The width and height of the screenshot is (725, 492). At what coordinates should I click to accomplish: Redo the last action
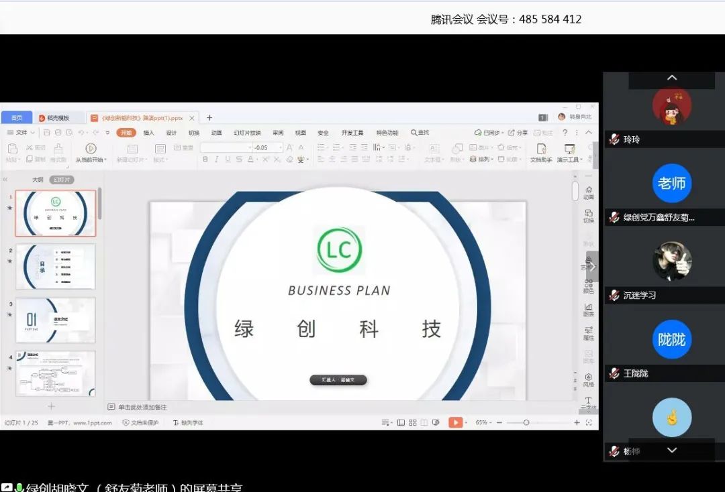point(96,133)
